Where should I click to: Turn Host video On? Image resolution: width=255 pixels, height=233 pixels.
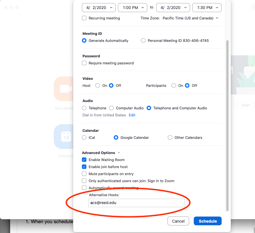coord(98,85)
